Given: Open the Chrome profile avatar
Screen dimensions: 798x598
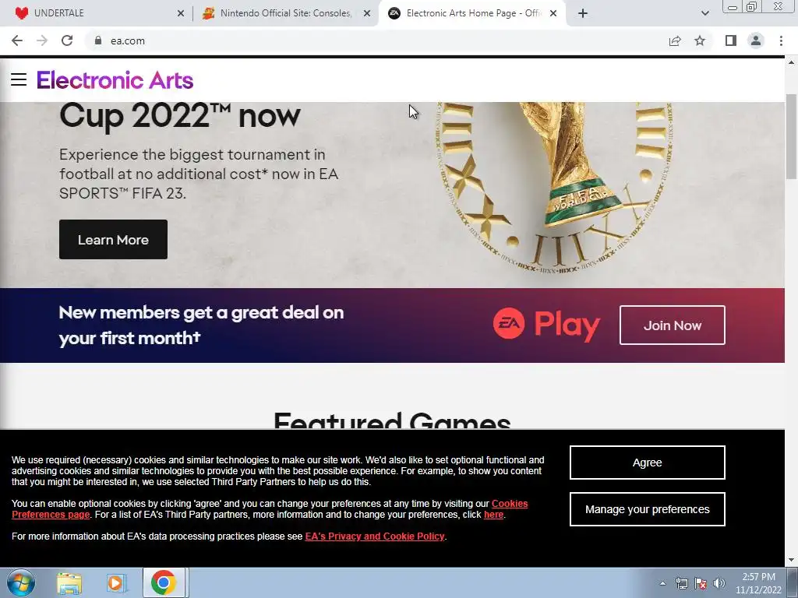Looking at the screenshot, I should 756,40.
